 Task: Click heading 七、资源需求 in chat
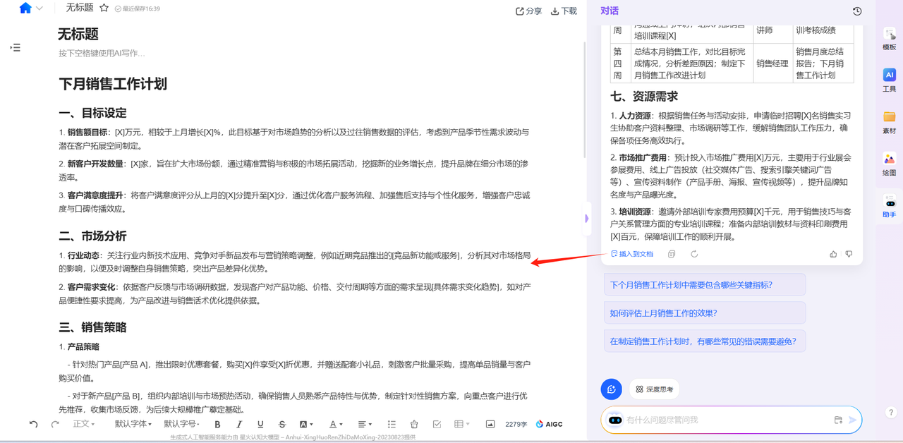pyautogui.click(x=644, y=96)
